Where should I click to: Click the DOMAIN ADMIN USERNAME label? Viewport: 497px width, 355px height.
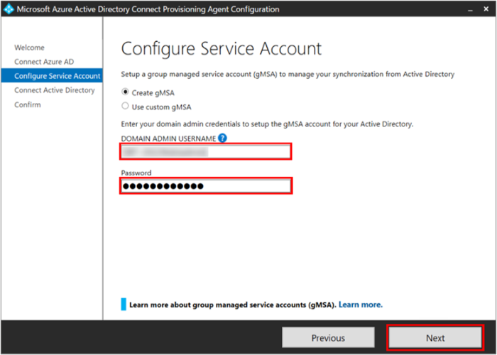169,138
